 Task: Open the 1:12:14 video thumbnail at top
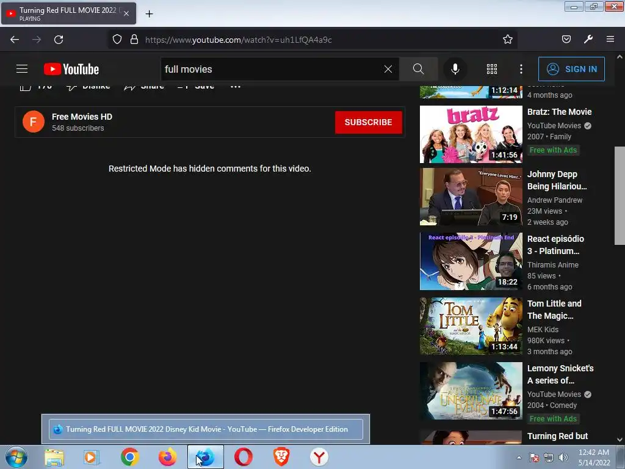click(x=471, y=92)
